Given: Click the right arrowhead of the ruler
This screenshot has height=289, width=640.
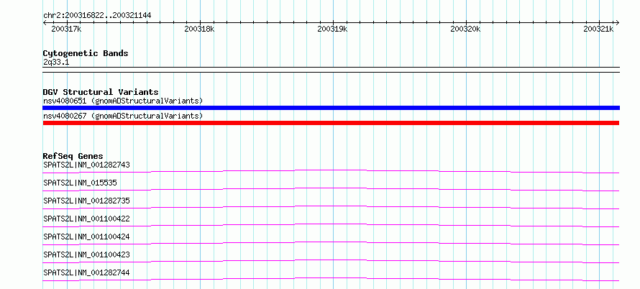Looking at the screenshot, I should click(x=617, y=22).
